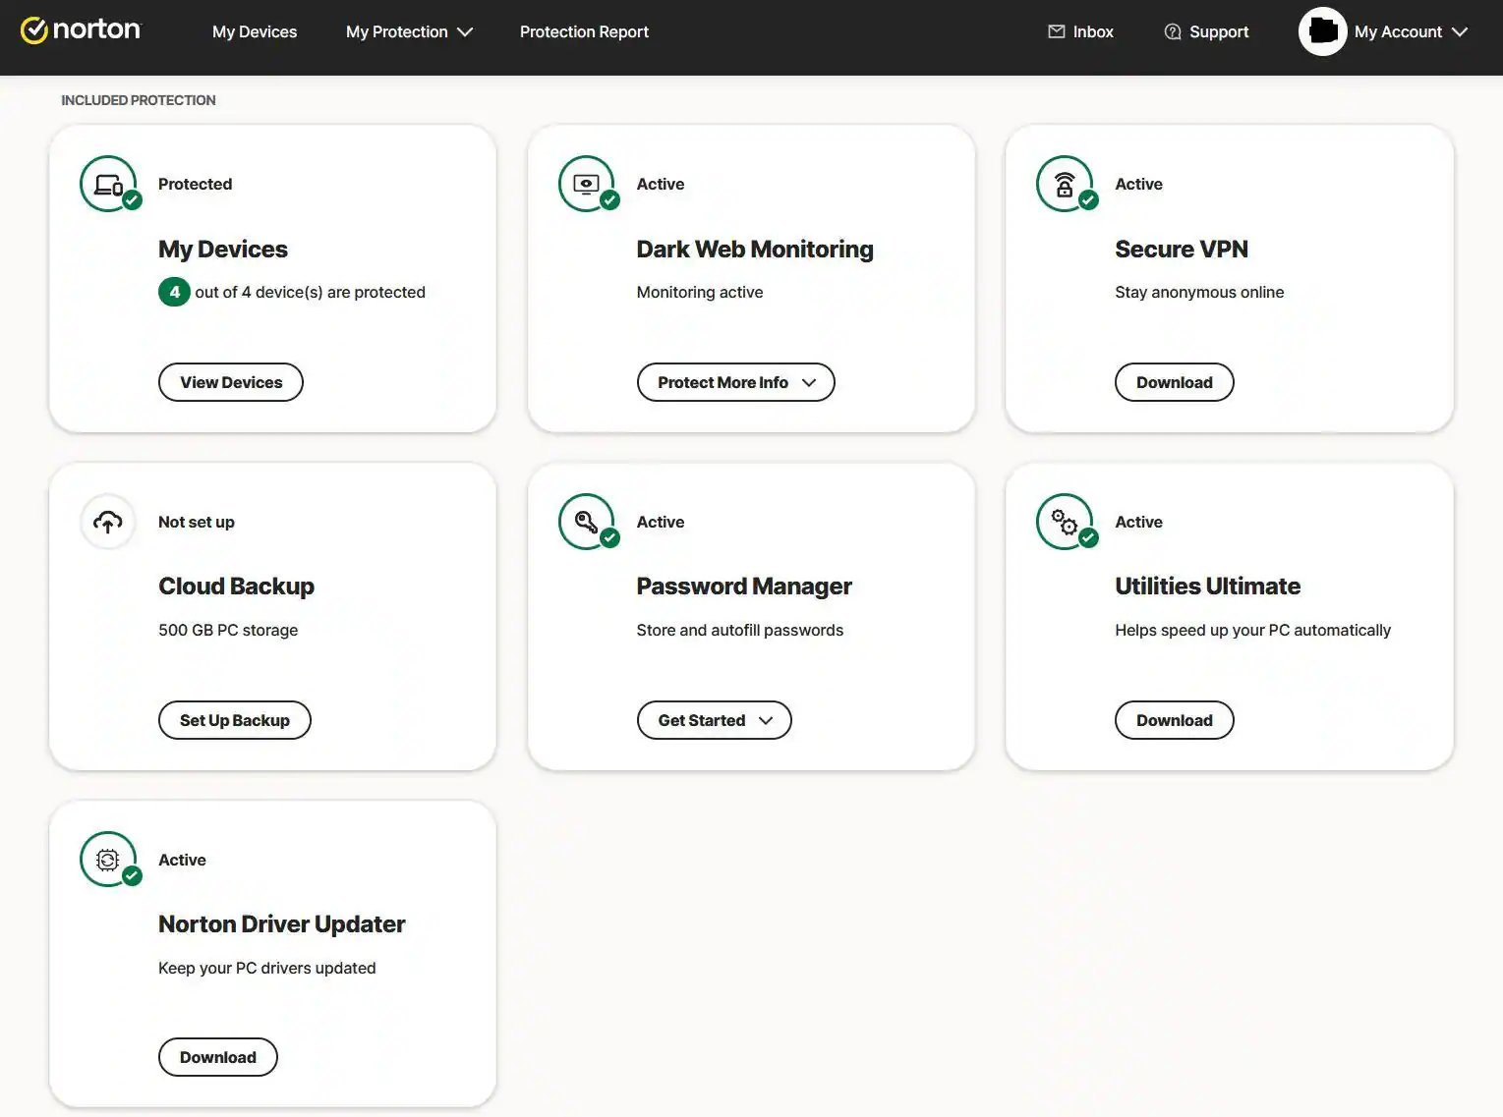This screenshot has height=1117, width=1503.
Task: Open the Protection Report page
Action: 584,31
